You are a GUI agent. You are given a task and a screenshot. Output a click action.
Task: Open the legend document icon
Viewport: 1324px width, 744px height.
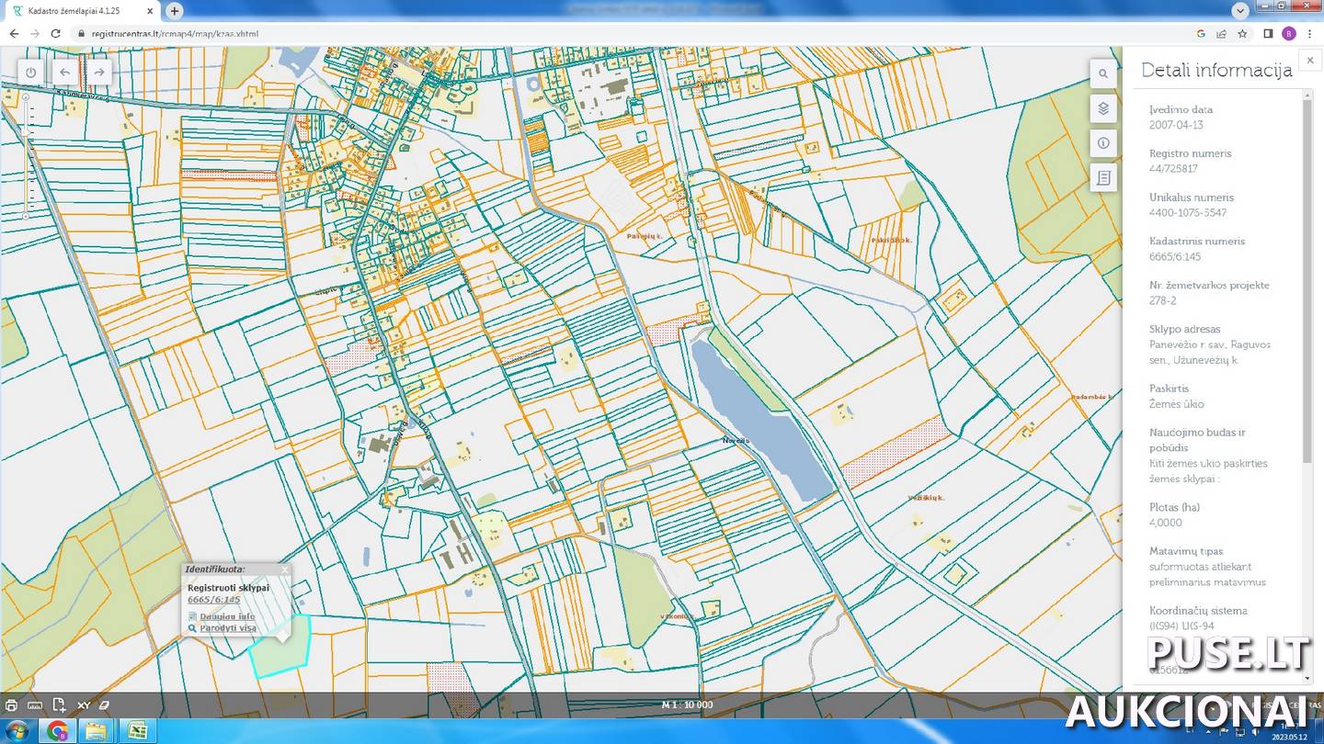[1103, 178]
